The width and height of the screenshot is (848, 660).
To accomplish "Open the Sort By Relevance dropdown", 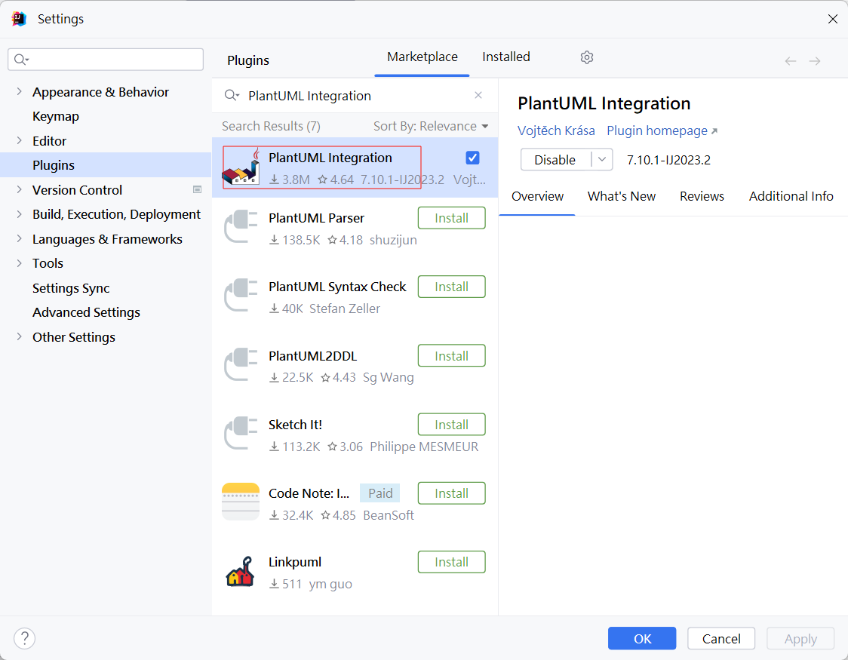I will coord(431,126).
